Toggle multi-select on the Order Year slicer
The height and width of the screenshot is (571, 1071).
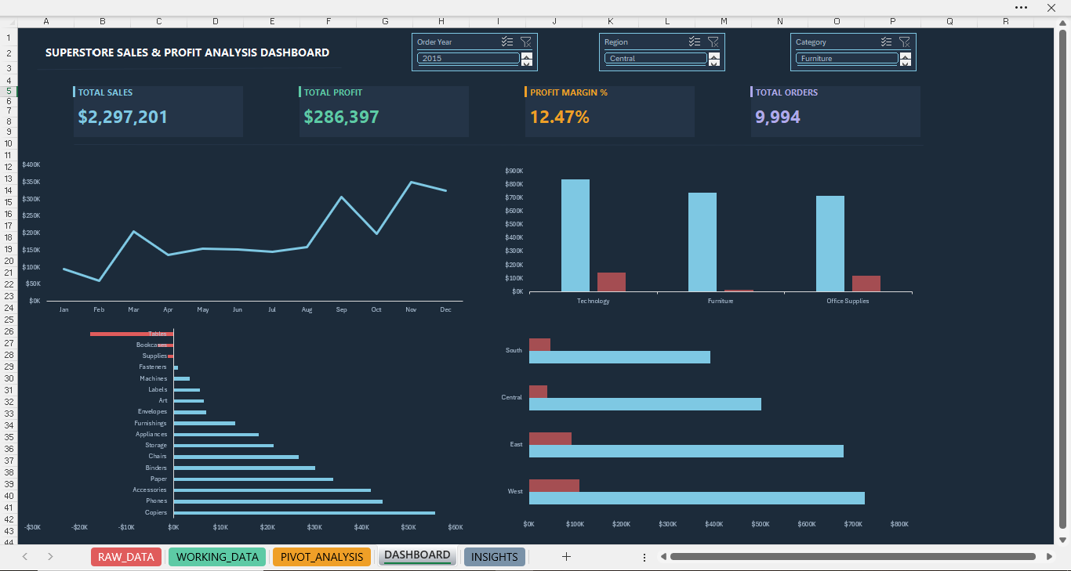(507, 42)
